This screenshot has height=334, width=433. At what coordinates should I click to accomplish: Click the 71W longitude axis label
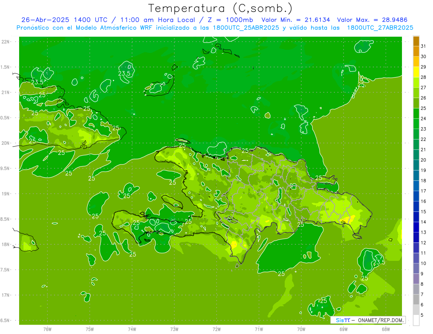tap(259, 329)
